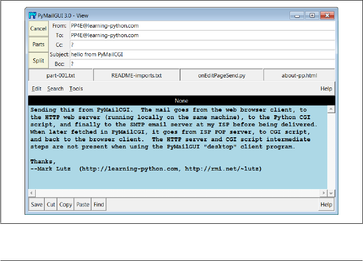Click the To address field
This screenshot has height=261, width=363.
tap(203, 35)
